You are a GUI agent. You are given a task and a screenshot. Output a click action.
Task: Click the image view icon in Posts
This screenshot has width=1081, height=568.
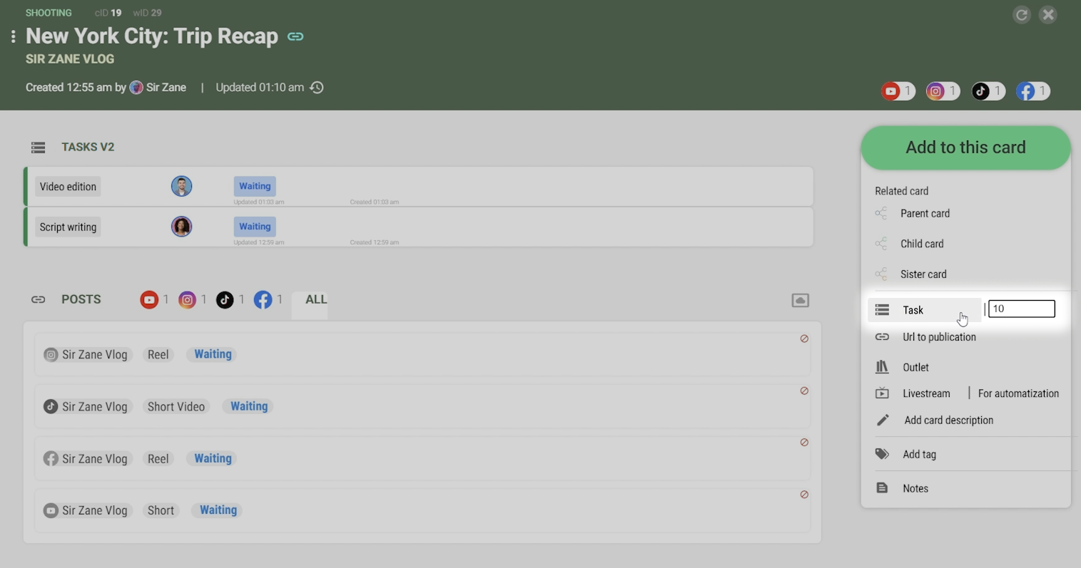pyautogui.click(x=800, y=301)
